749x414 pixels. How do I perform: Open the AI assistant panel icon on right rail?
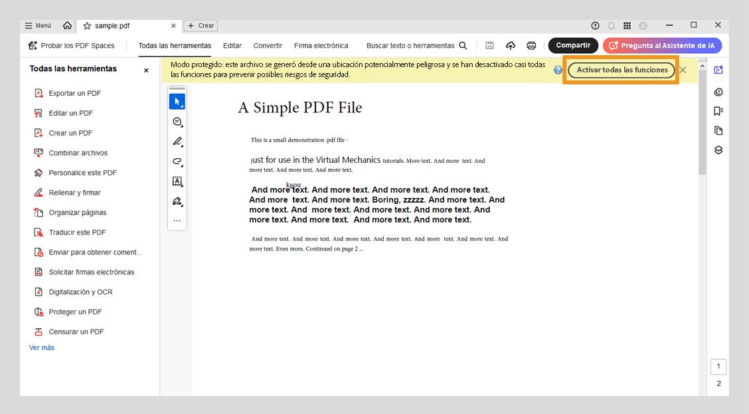tap(718, 70)
